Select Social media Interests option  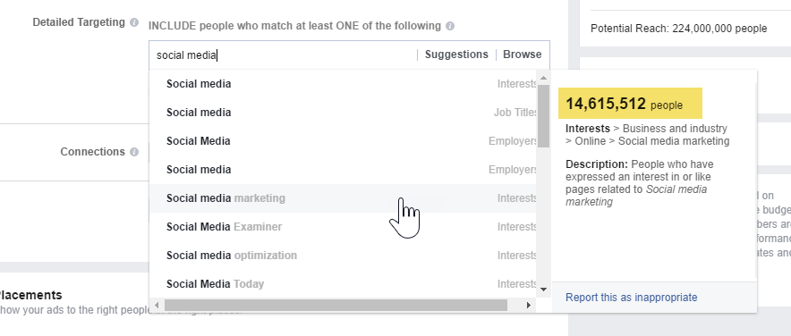tap(343, 84)
